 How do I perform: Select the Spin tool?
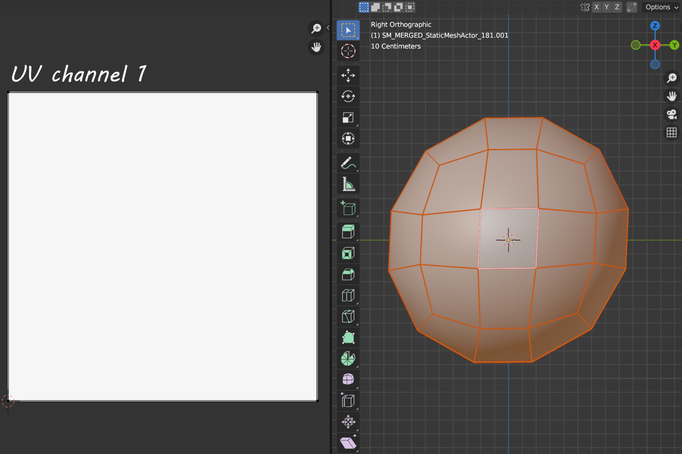click(x=348, y=358)
